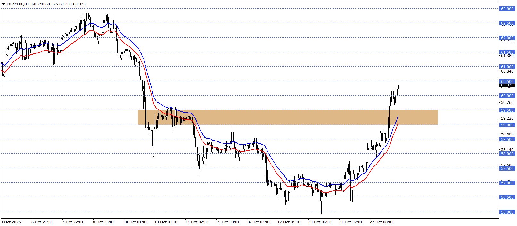Click the 3 Oct 2025 date on time axis
Image resolution: width=517 pixels, height=226 pixels.
point(11,222)
